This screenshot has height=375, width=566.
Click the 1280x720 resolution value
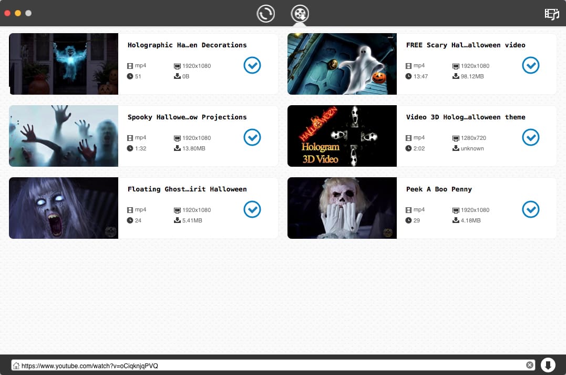point(473,138)
